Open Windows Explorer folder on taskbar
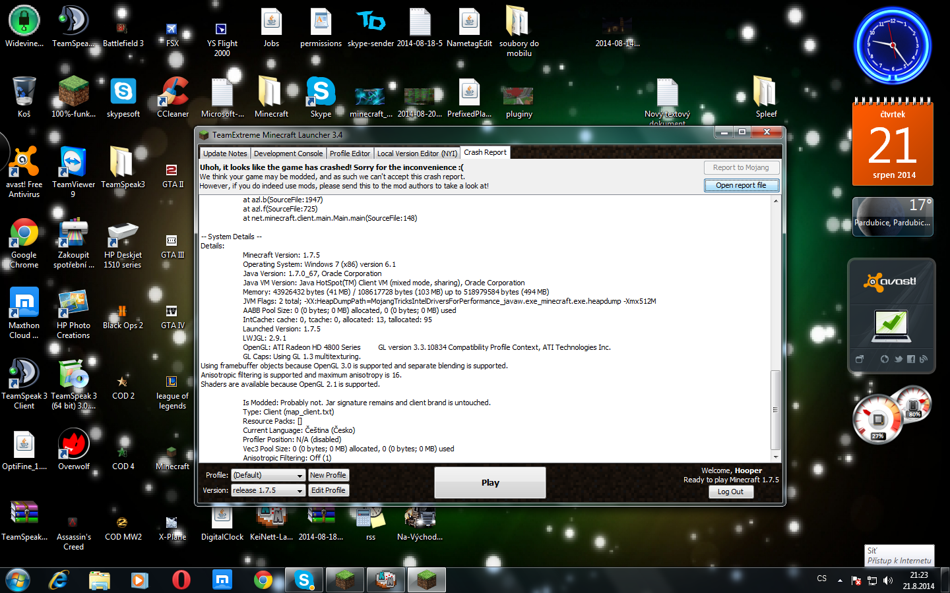This screenshot has width=950, height=593. (x=99, y=580)
